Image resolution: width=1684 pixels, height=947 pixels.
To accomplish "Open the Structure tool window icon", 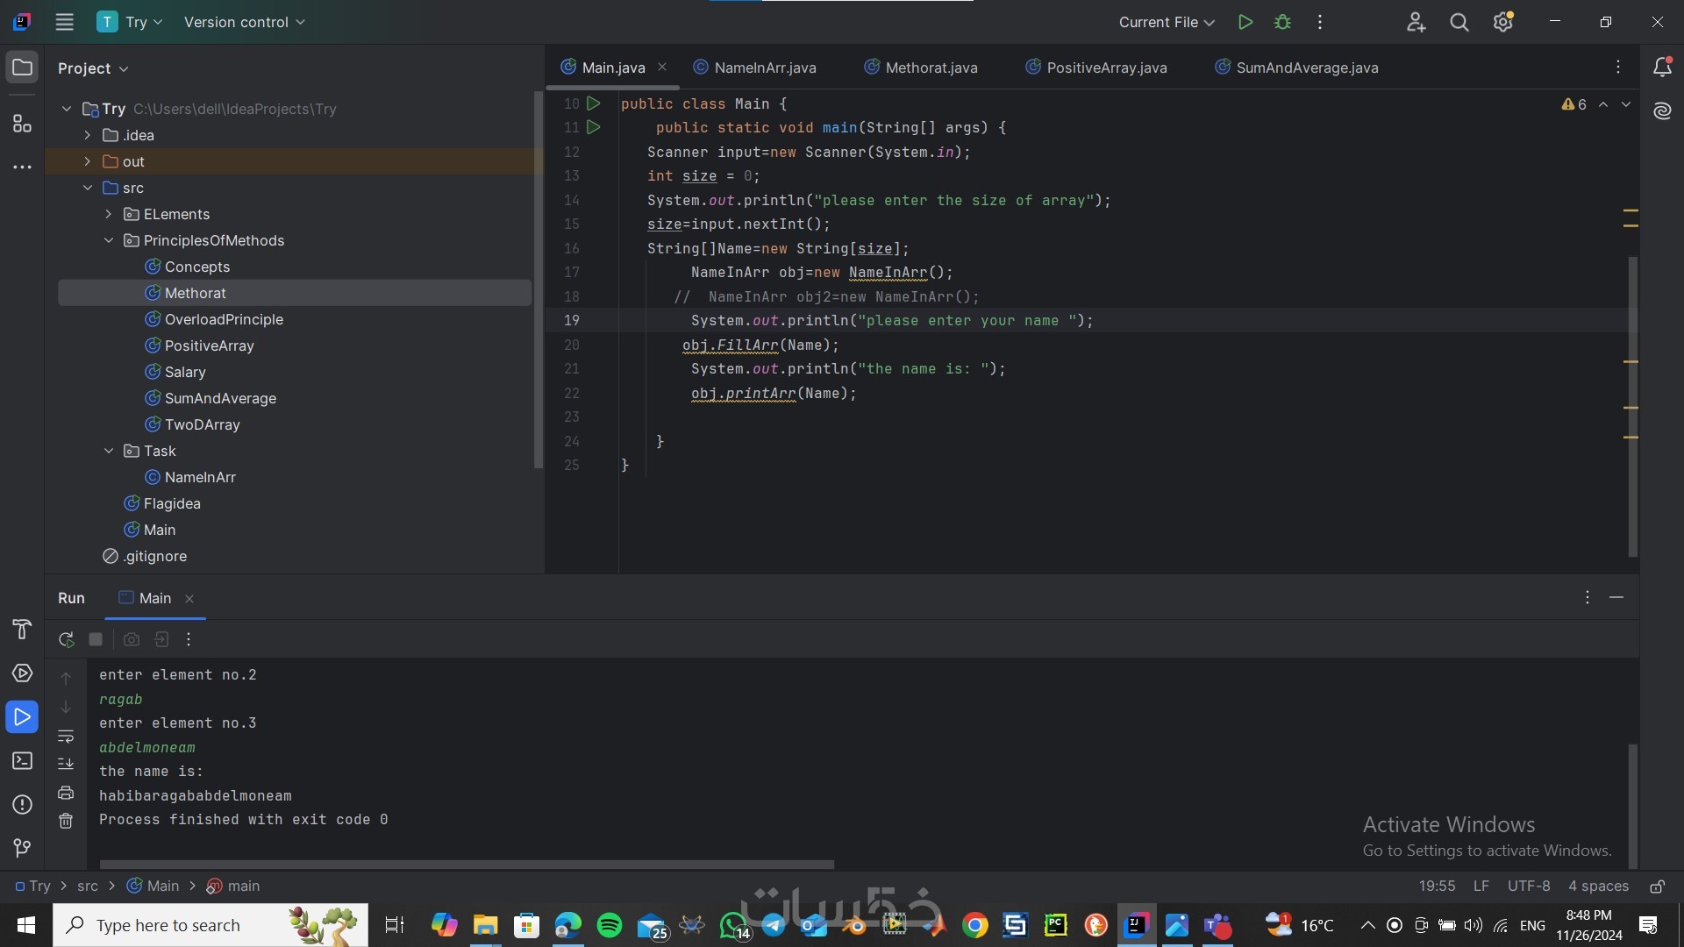I will point(22,124).
